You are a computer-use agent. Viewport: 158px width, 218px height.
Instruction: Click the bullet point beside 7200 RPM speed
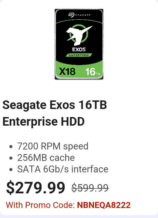coord(11,147)
